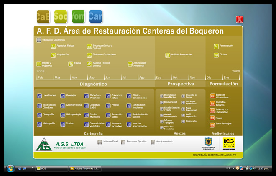This screenshot has height=176, width=276.
Task: Switch to the blue Car tab
Action: [x=96, y=17]
